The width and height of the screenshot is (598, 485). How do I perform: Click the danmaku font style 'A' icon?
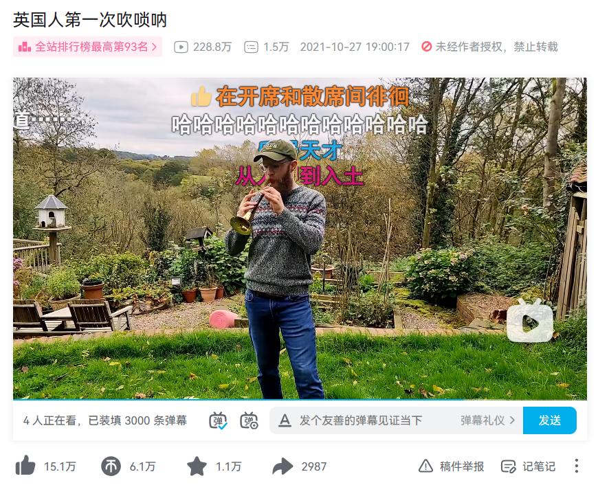tap(285, 420)
